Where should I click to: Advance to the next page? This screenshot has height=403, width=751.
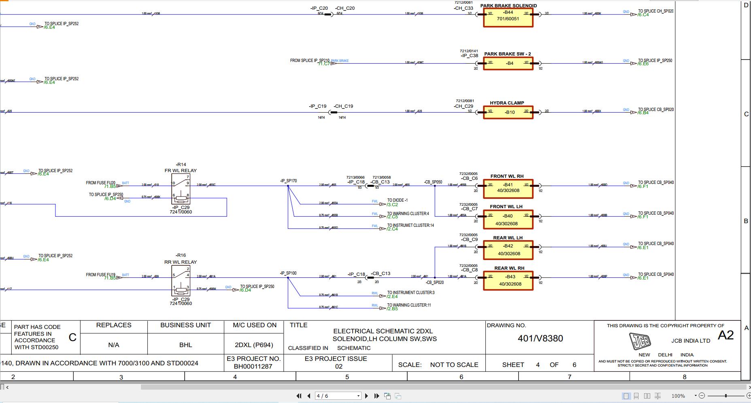click(367, 396)
